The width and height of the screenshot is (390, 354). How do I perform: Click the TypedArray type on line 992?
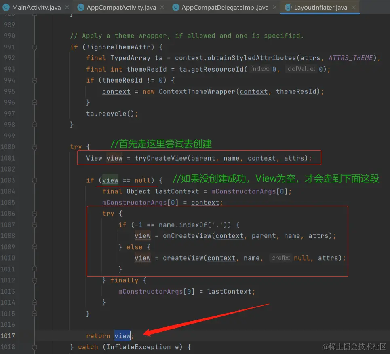point(130,58)
